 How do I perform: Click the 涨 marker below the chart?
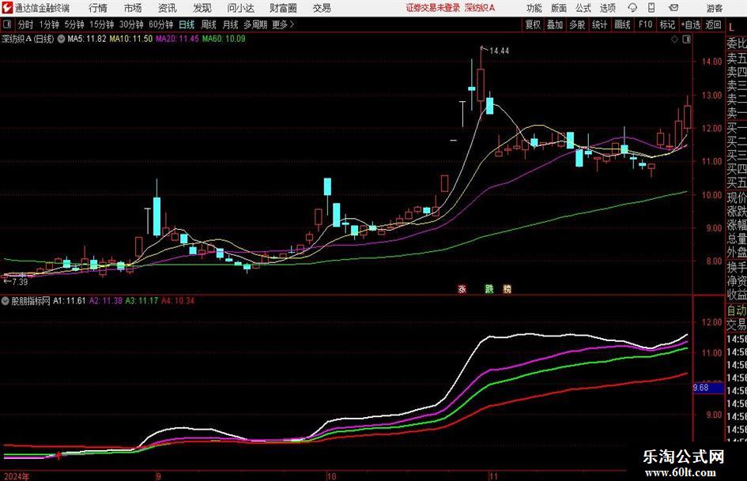click(462, 288)
